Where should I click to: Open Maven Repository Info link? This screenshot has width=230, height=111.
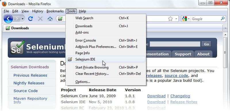click(30, 100)
